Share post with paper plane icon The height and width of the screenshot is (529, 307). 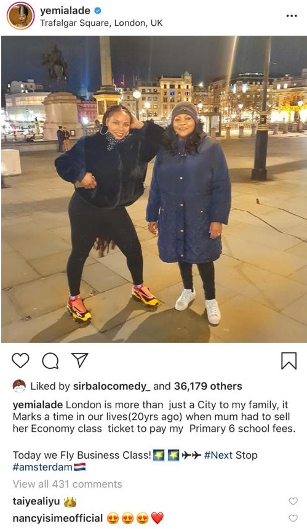(x=80, y=360)
